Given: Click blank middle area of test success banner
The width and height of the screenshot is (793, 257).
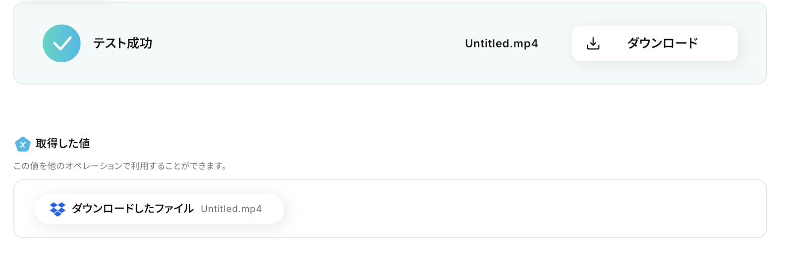Looking at the screenshot, I should (x=307, y=43).
